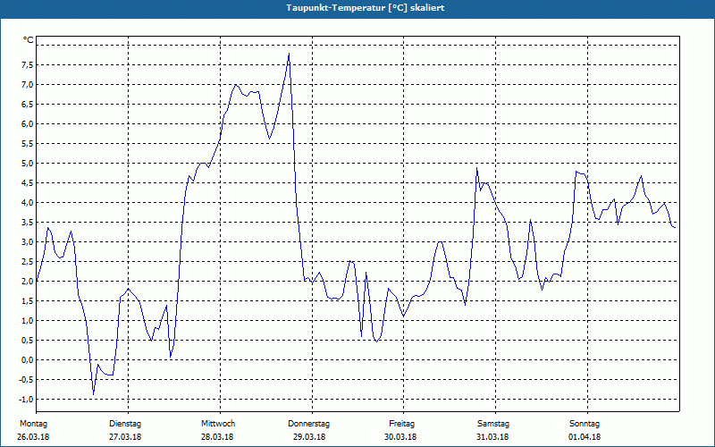Click the highest peak of the dew point curve
Viewport: 715px width, 447px height.
289,54
